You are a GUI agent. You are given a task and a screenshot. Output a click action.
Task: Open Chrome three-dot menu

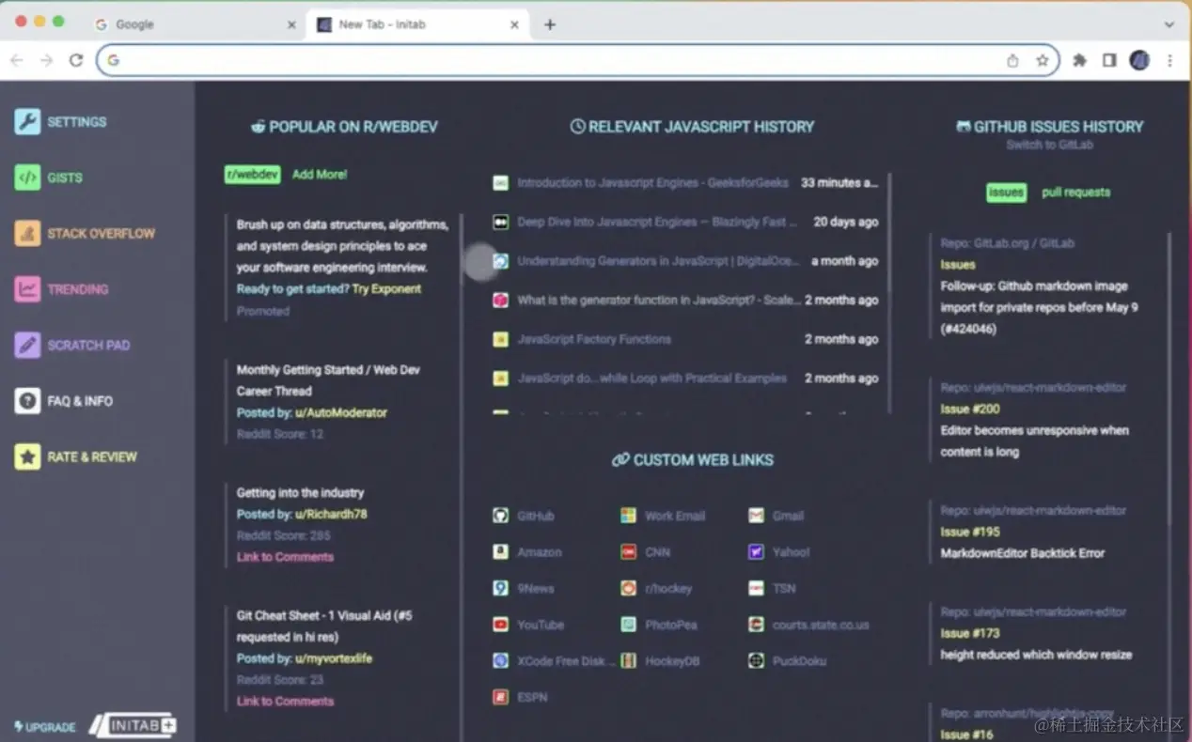pyautogui.click(x=1169, y=60)
